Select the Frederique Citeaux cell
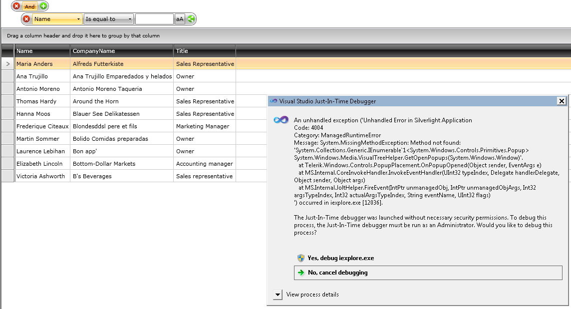 click(x=42, y=126)
